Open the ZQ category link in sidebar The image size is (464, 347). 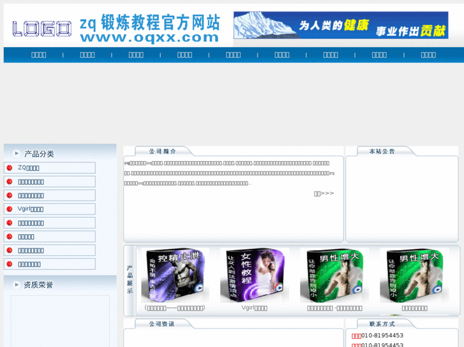coord(29,167)
